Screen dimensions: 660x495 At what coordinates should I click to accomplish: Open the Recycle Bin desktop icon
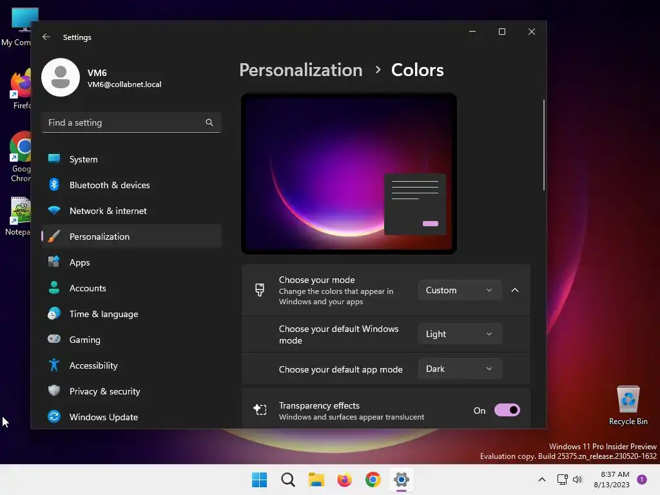pyautogui.click(x=628, y=405)
